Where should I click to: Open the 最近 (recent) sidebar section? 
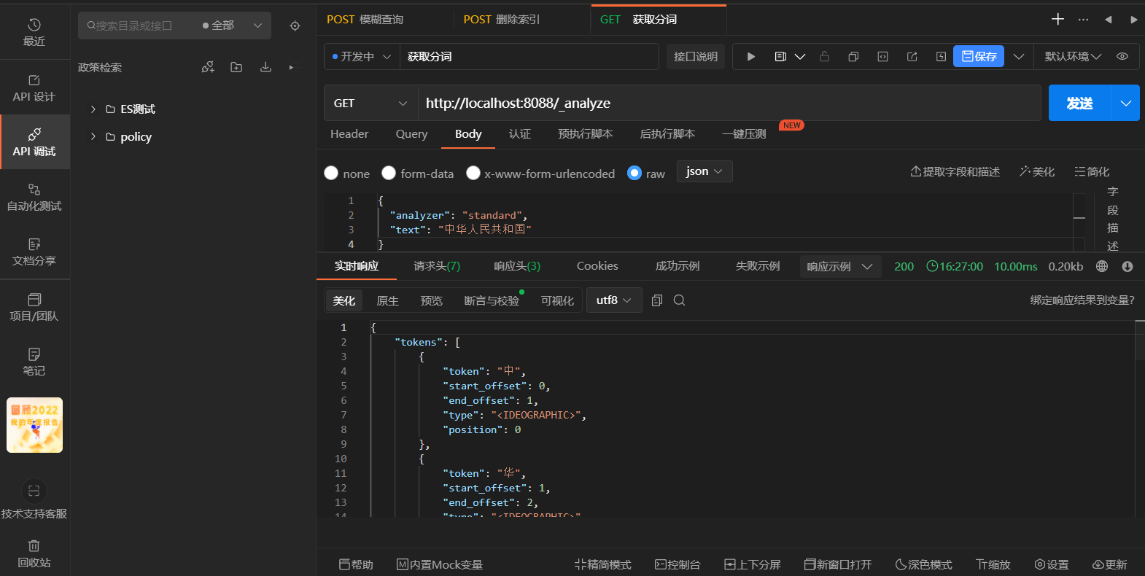click(34, 32)
